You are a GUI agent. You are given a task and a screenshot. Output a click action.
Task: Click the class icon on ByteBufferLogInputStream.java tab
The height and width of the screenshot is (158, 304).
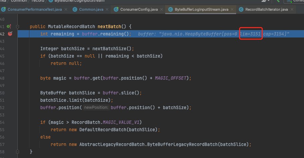(171, 9)
